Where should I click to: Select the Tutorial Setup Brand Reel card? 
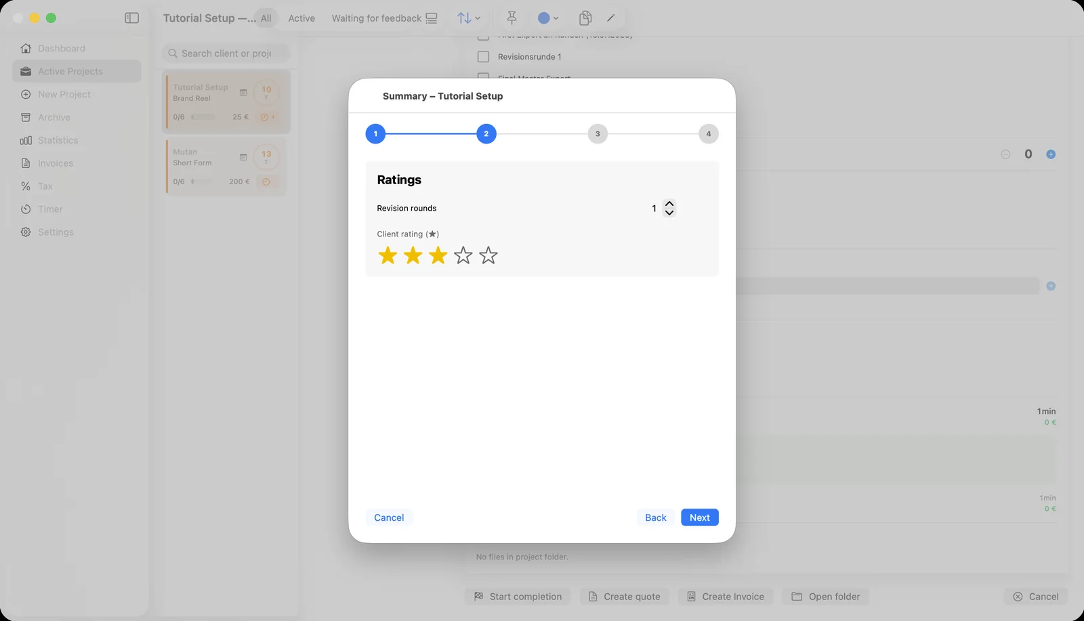click(228, 102)
